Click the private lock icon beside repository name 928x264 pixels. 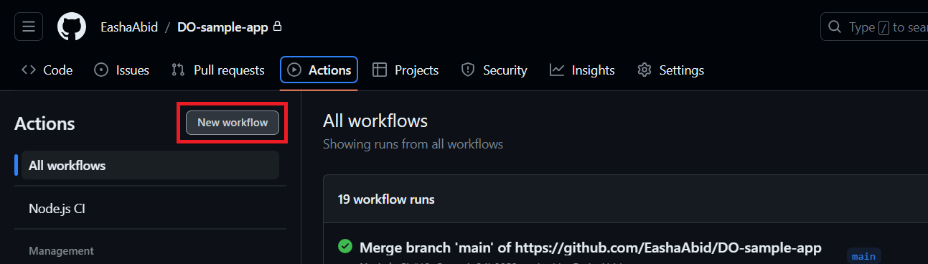pyautogui.click(x=278, y=27)
